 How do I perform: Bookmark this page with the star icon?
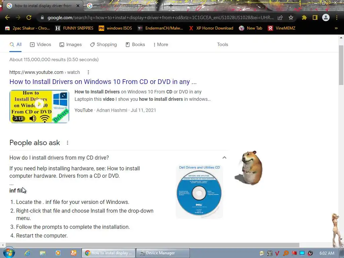[x=291, y=17]
